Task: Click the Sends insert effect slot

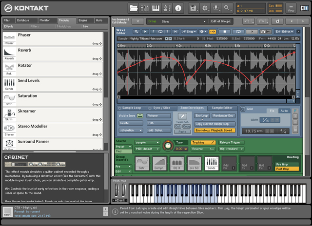Action: point(212,163)
